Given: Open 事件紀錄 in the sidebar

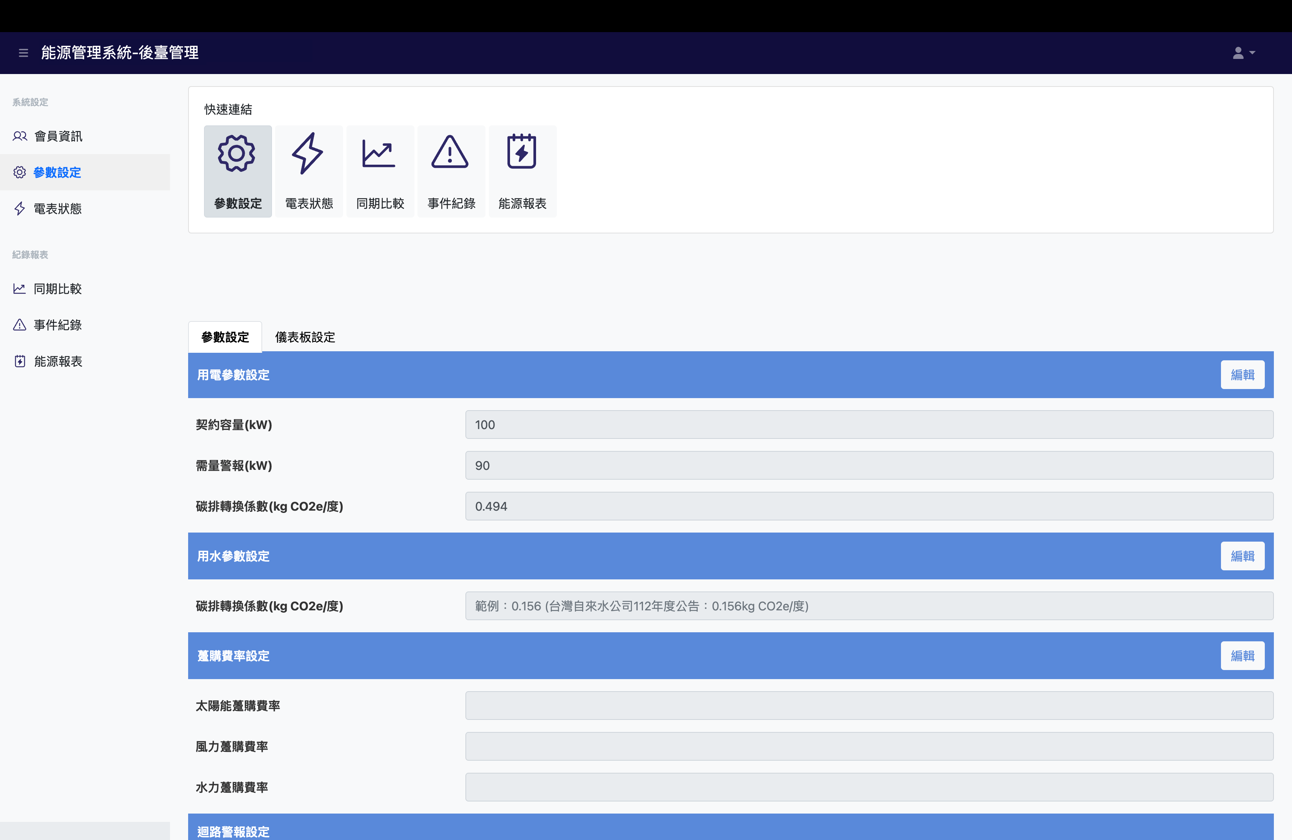Looking at the screenshot, I should click(57, 325).
